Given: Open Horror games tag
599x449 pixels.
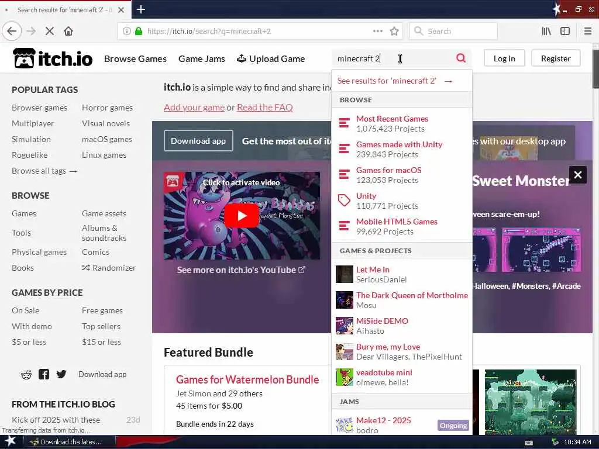Looking at the screenshot, I should [x=108, y=108].
